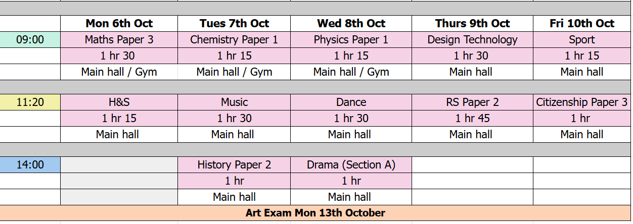Click the 11:20 time slot cell
Viewport: 633px width, 224px height.
(30, 102)
